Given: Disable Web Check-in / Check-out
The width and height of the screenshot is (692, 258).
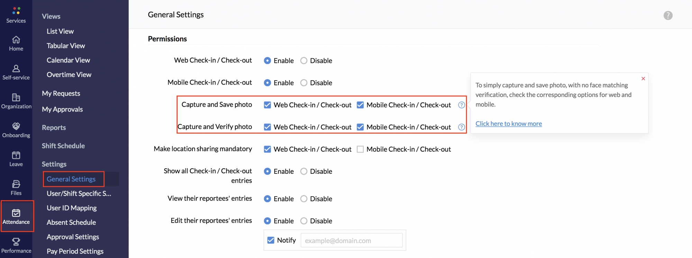Looking at the screenshot, I should click(304, 61).
